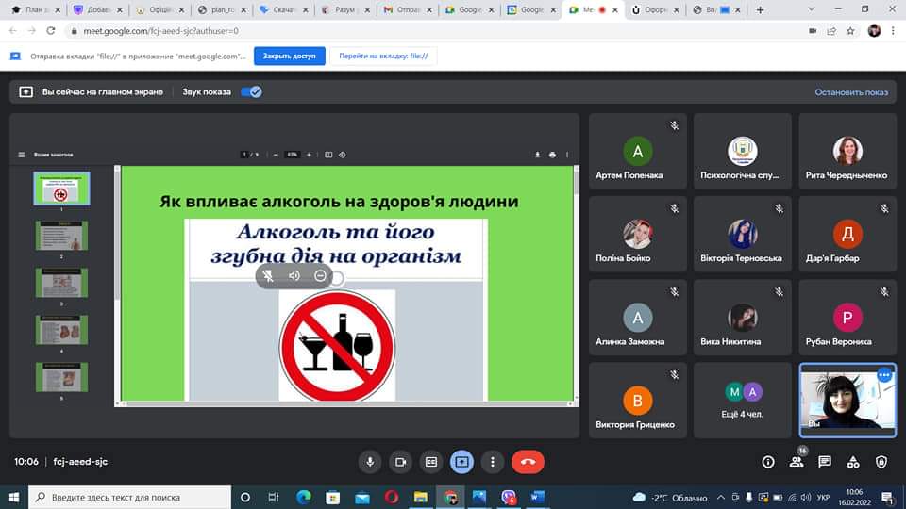The width and height of the screenshot is (906, 509).
Task: Click the PDF zoom percentage field
Action: [293, 155]
